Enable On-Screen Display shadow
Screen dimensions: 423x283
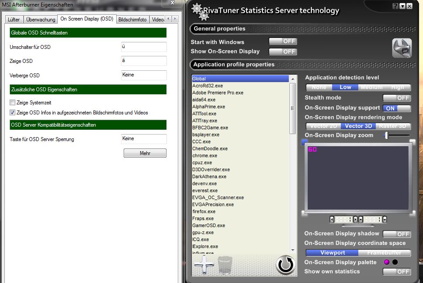coord(397,234)
